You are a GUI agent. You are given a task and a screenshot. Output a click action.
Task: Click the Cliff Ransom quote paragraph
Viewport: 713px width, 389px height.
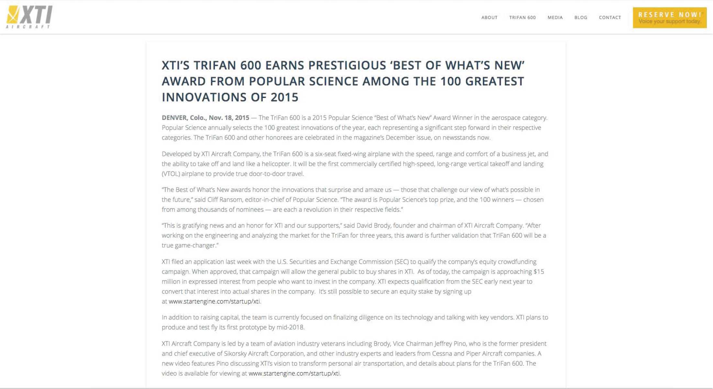pos(352,200)
